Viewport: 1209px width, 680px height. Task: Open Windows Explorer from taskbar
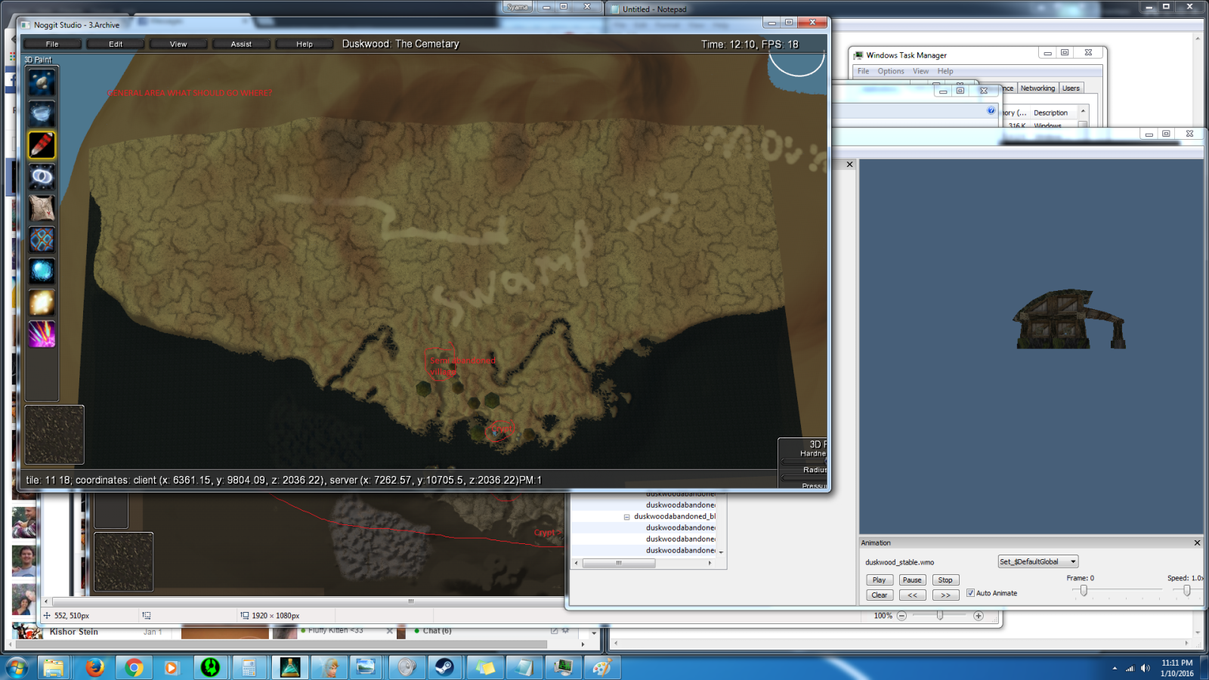53,668
